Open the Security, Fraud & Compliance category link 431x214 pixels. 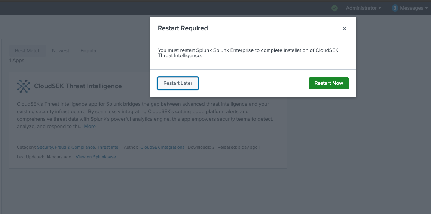[66, 147]
